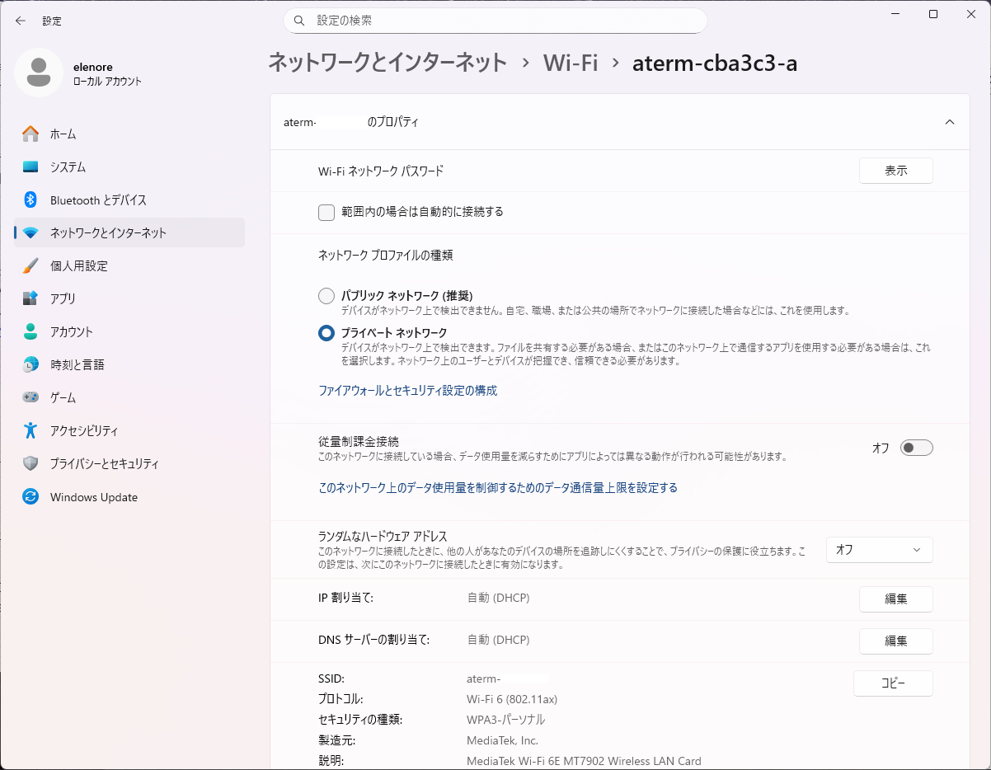Viewport: 991px width, 770px height.
Task: Go back with the top-left arrow
Action: click(x=21, y=21)
